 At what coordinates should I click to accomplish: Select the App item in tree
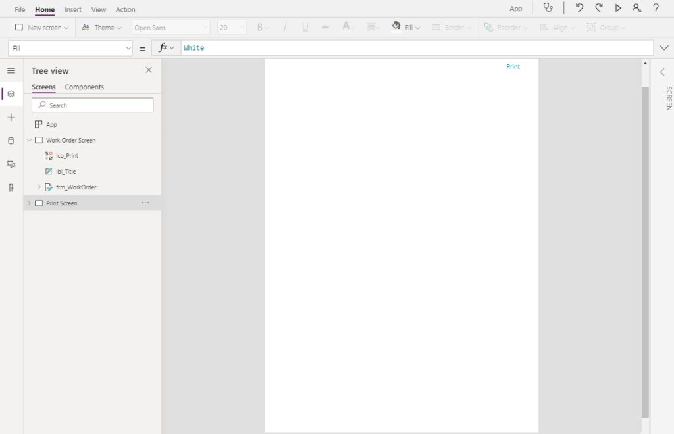[92, 124]
